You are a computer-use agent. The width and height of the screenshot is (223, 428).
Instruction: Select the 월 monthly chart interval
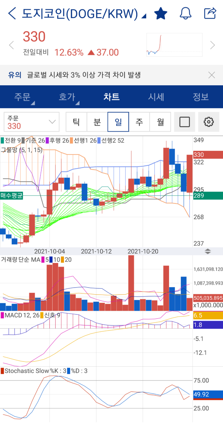pyautogui.click(x=160, y=122)
